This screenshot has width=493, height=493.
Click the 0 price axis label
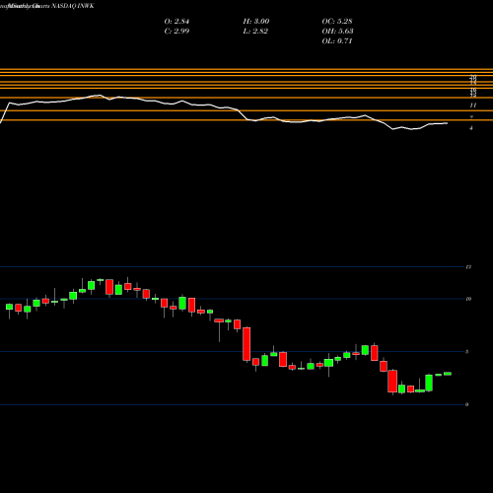[x=467, y=404]
